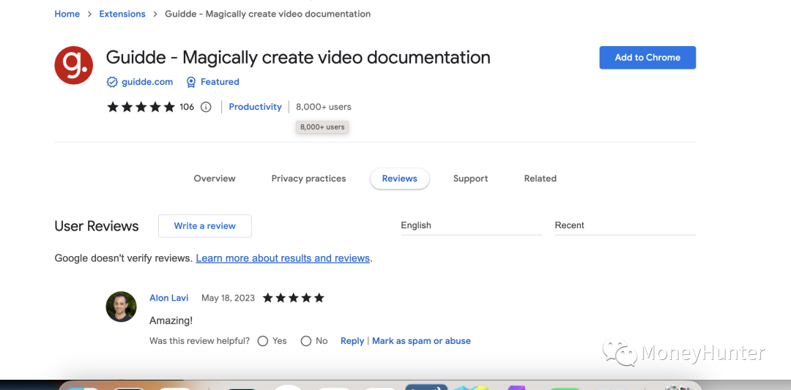
Task: Open the Related tab
Action: [541, 179]
